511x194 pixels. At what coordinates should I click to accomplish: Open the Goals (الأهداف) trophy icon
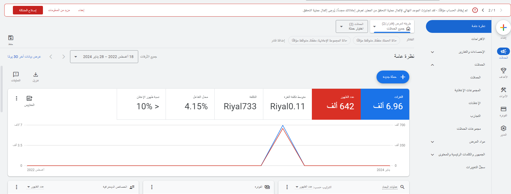(x=503, y=71)
